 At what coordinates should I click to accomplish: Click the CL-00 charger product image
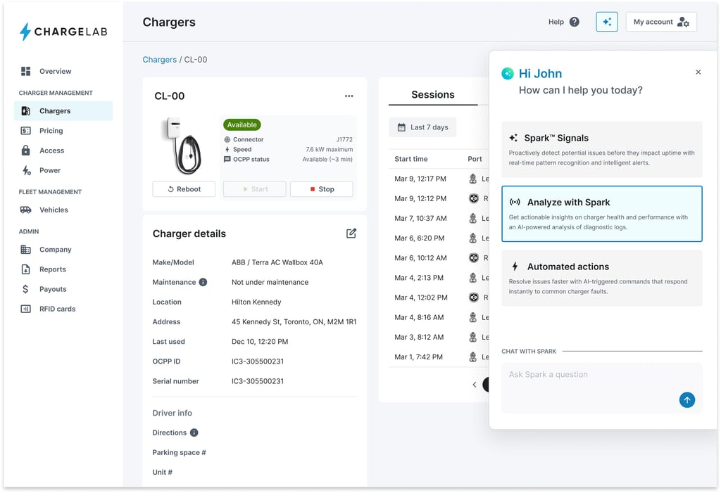[x=184, y=146]
